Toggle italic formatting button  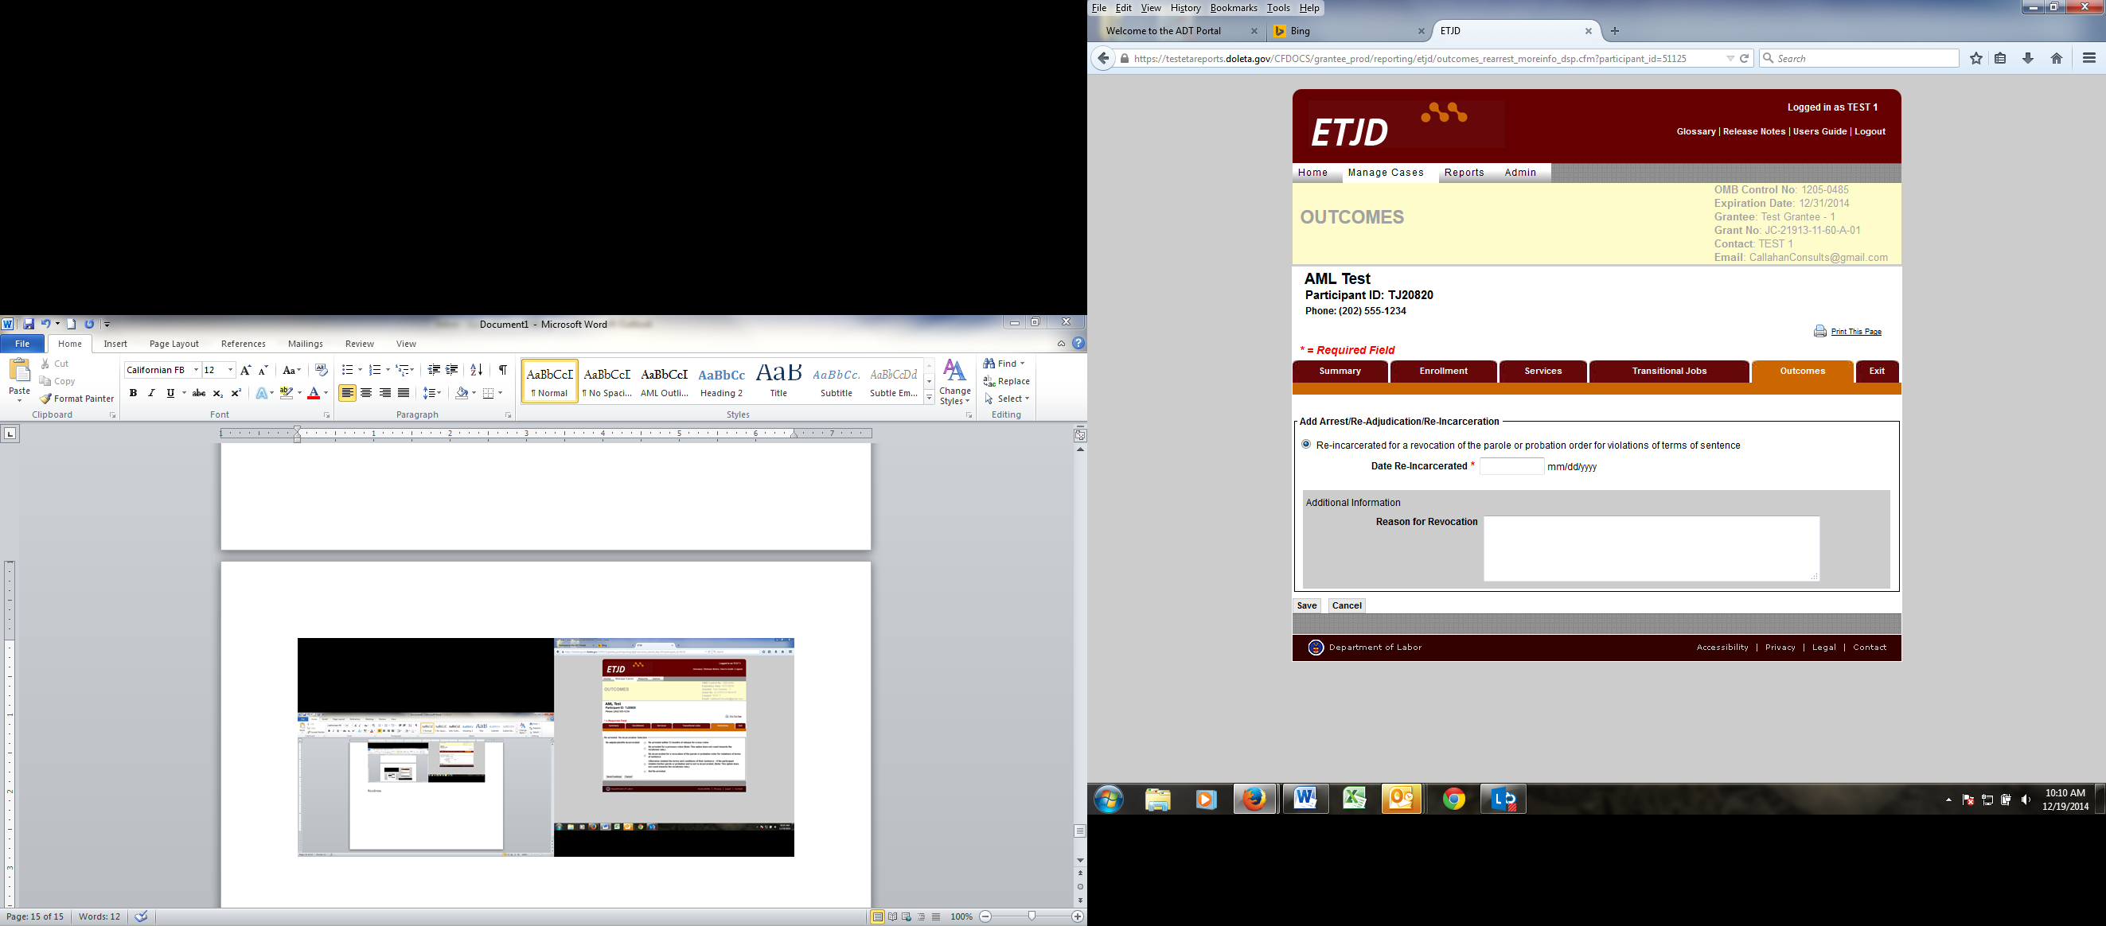pyautogui.click(x=151, y=393)
